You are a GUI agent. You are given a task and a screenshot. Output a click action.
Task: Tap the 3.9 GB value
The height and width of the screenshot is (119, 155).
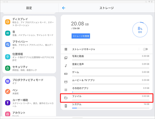(x=146, y=88)
